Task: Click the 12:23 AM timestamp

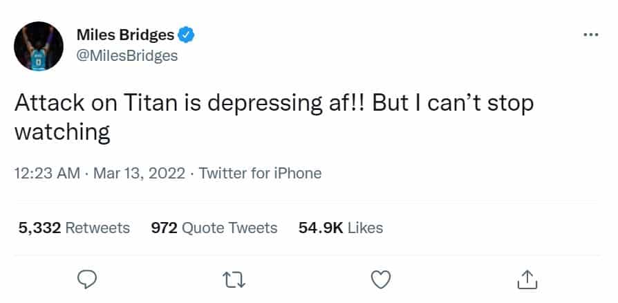Action: click(x=47, y=173)
